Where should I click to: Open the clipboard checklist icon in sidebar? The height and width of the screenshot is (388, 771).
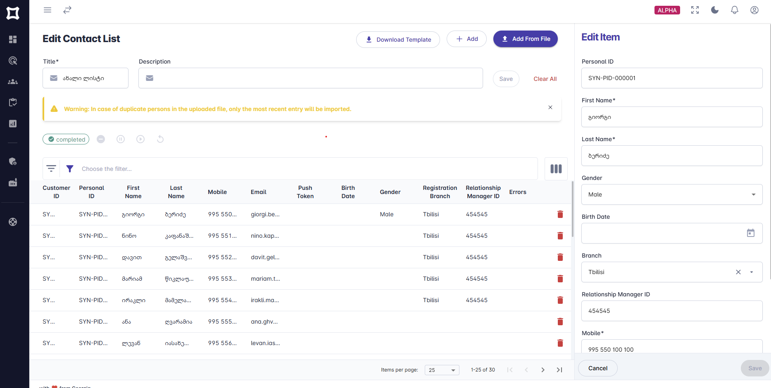pyautogui.click(x=13, y=102)
